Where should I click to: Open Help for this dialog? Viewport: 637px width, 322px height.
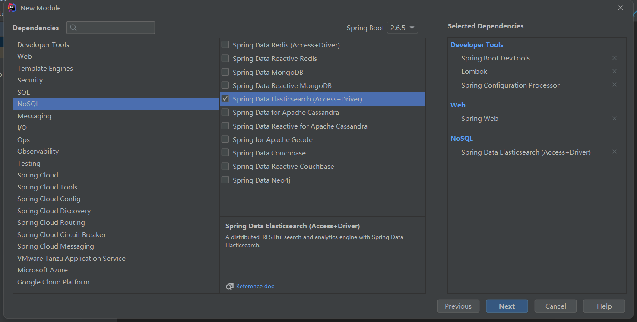point(604,306)
